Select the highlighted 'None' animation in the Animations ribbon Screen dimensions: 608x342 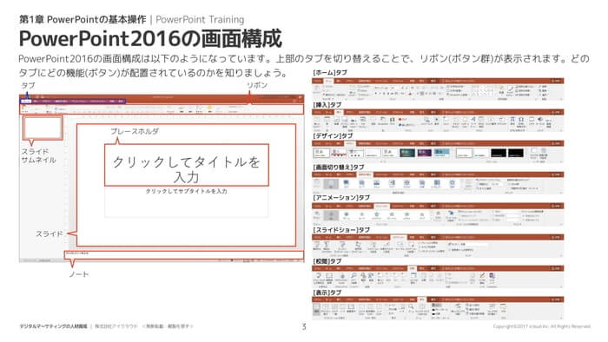331,215
